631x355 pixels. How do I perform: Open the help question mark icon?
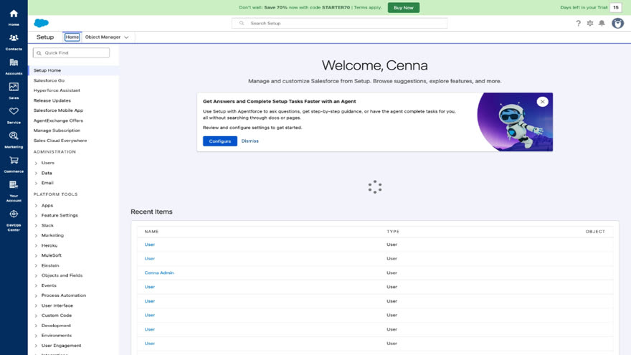coord(578,24)
